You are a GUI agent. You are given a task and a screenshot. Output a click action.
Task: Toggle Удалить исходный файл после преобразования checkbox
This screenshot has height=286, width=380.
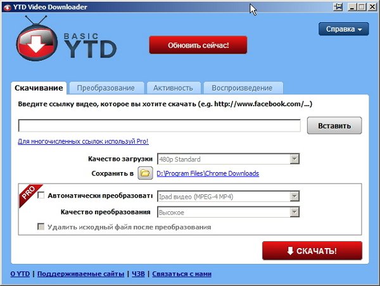(x=41, y=227)
